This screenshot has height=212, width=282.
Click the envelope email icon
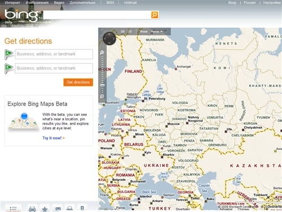click(58, 209)
